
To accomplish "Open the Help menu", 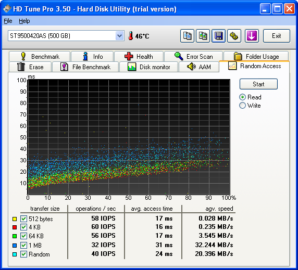I will click(x=24, y=21).
